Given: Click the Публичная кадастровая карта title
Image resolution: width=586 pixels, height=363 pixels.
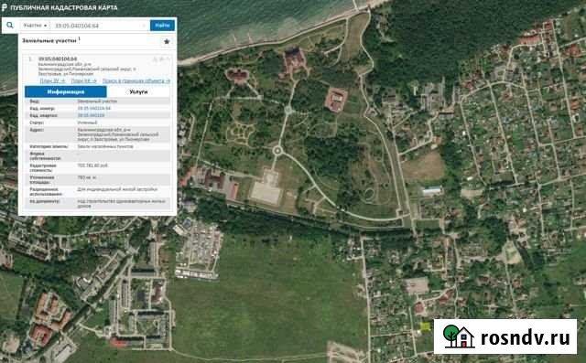Looking at the screenshot, I should point(64,7).
